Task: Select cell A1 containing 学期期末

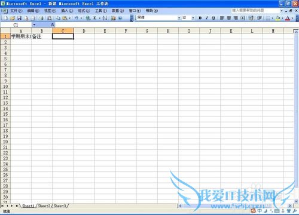Action: (21, 36)
